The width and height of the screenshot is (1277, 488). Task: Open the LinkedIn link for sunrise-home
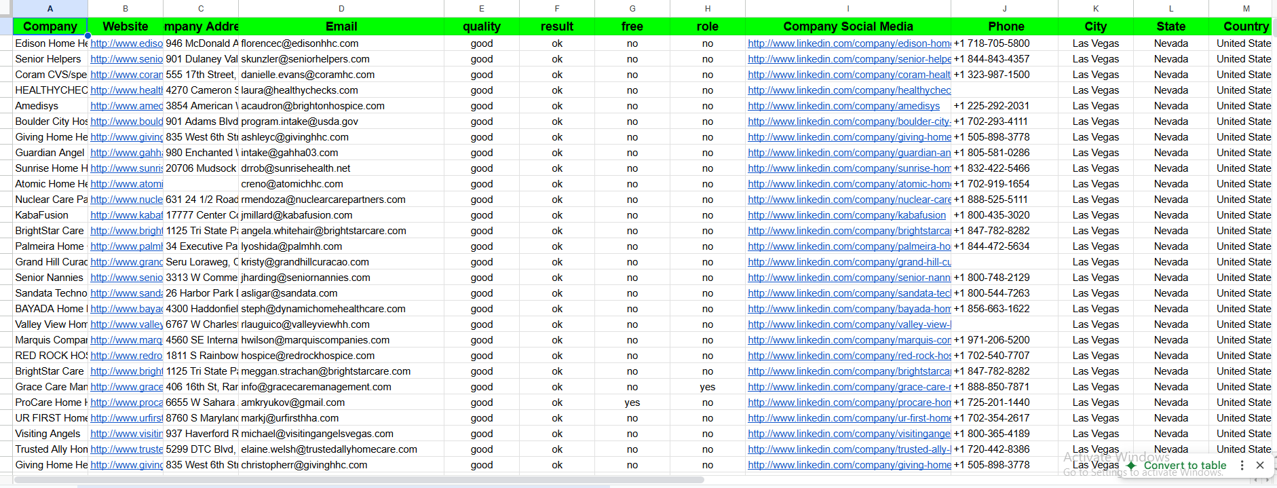(850, 168)
